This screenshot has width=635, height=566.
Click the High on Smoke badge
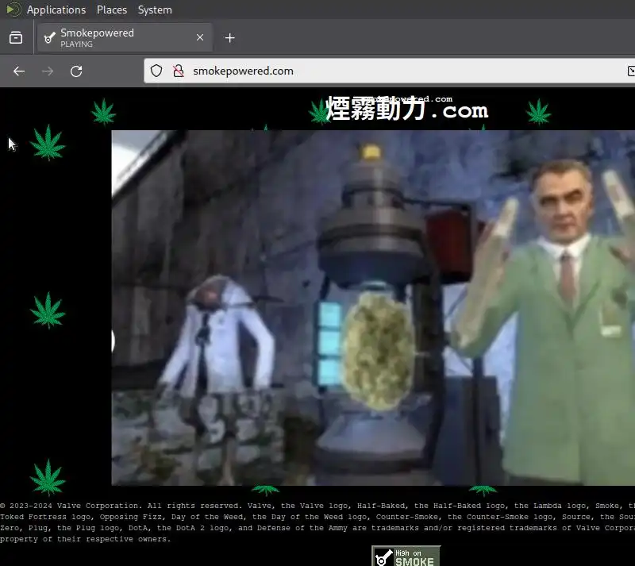pos(406,556)
